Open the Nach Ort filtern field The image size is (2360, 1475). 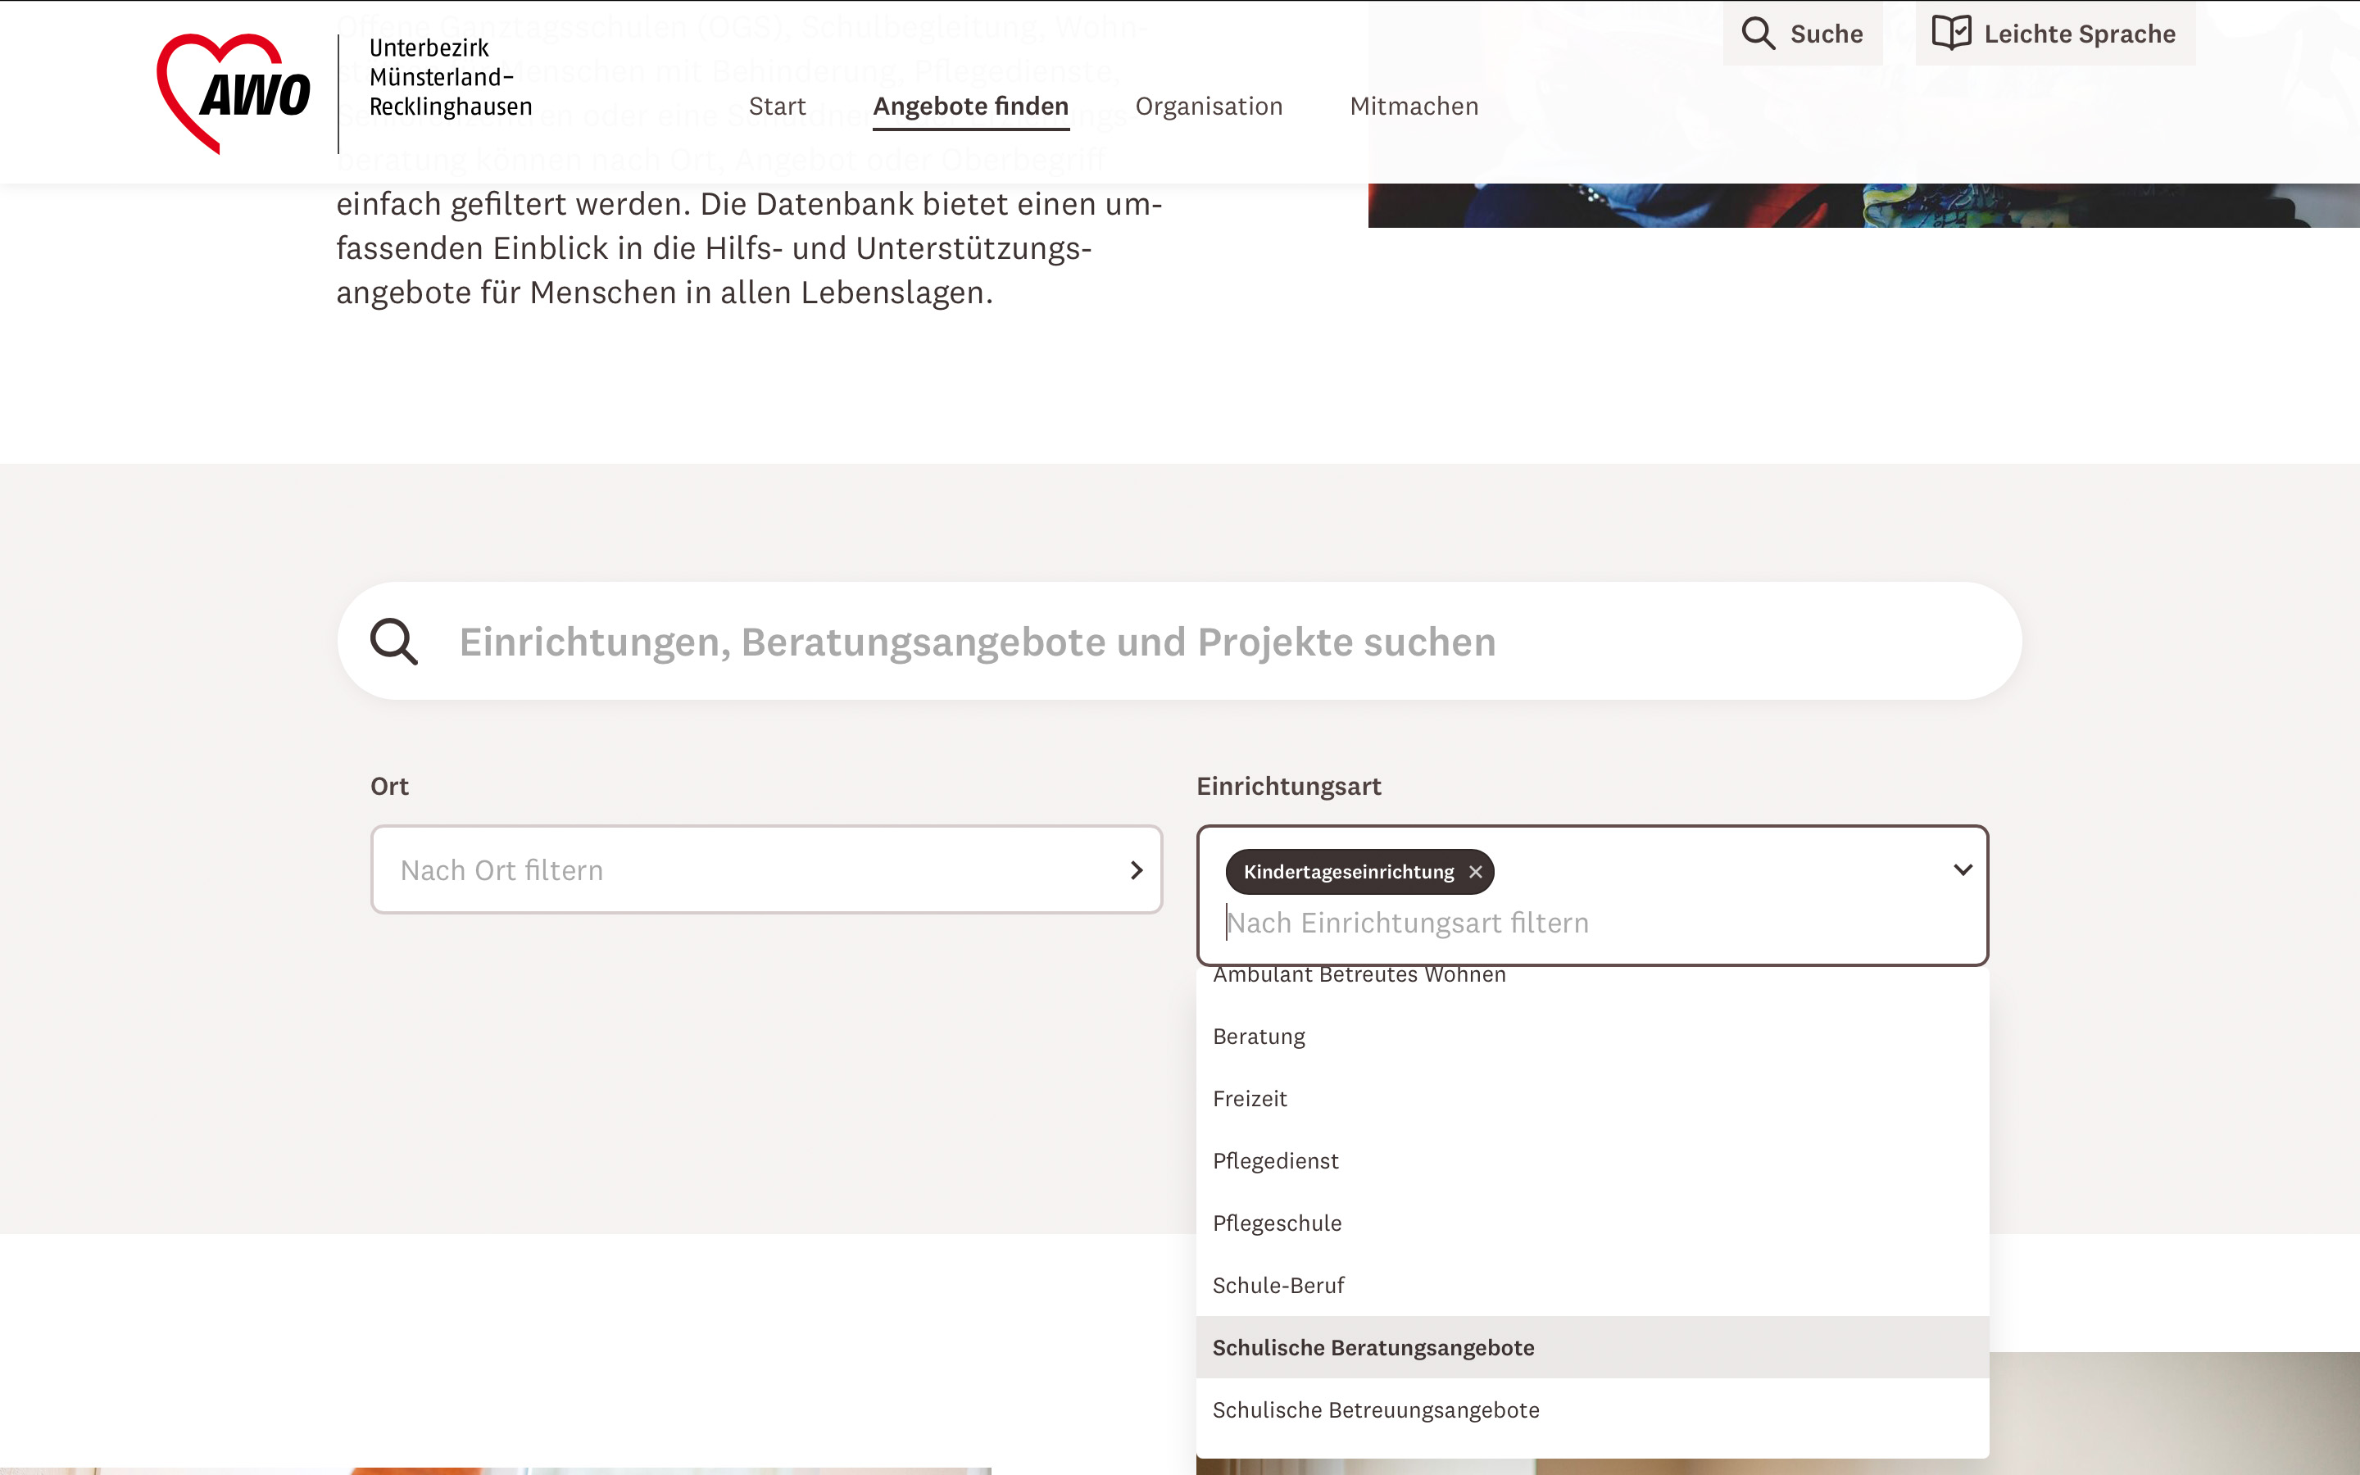click(x=683, y=869)
